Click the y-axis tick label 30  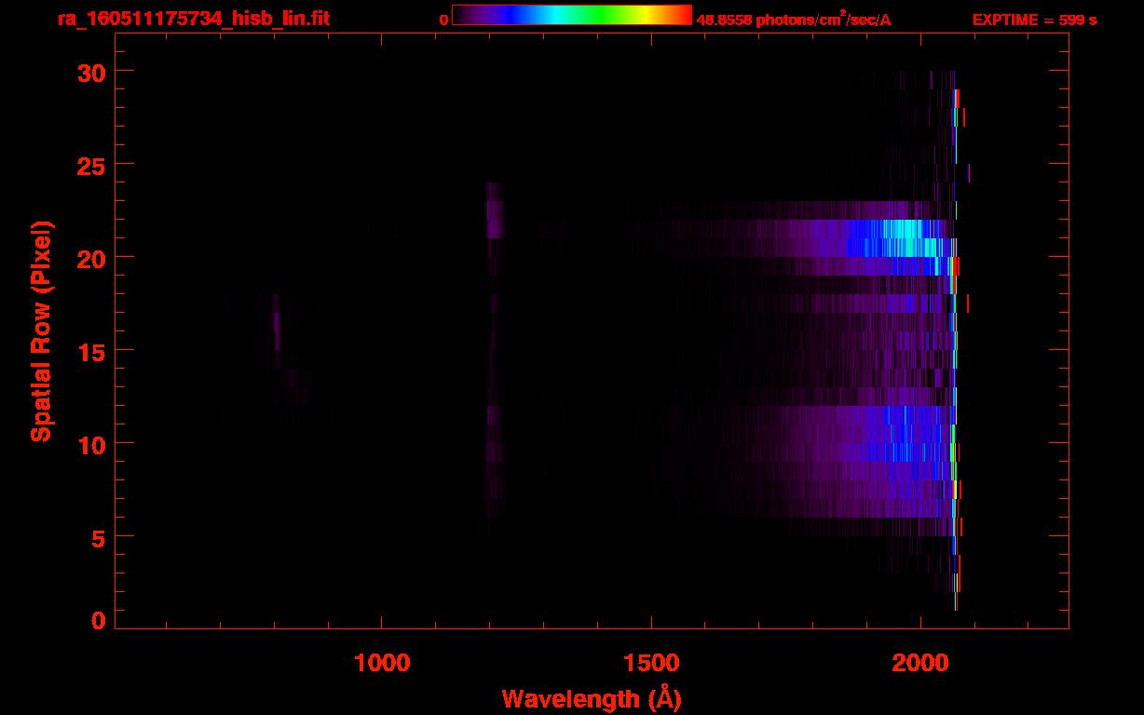[92, 72]
